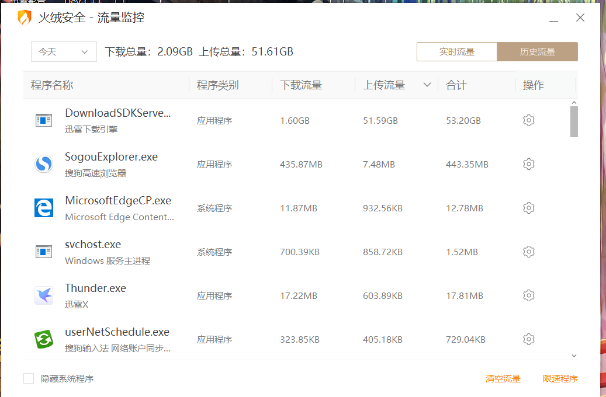Select the 实时流量 tab
This screenshot has height=397, width=606.
456,51
